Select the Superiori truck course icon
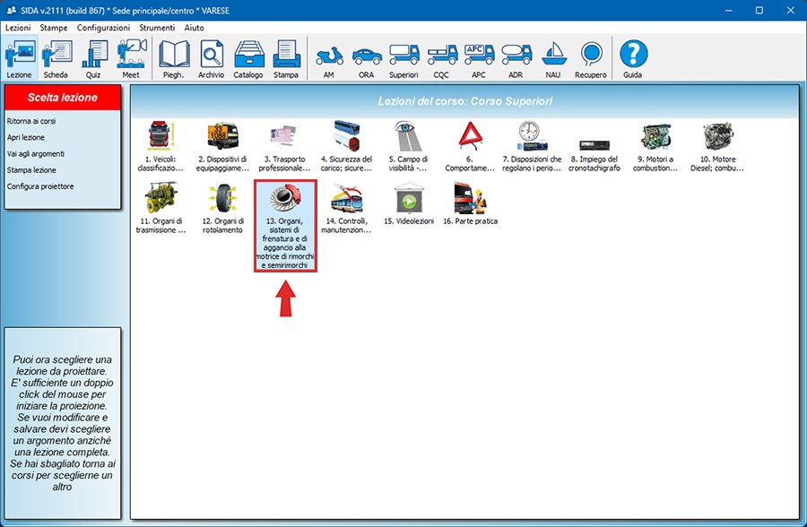This screenshot has width=807, height=527. coord(403,59)
